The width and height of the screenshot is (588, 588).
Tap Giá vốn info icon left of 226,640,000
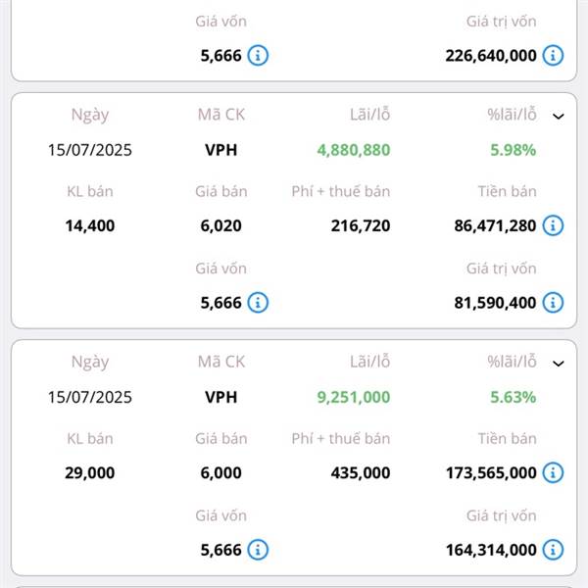(257, 55)
